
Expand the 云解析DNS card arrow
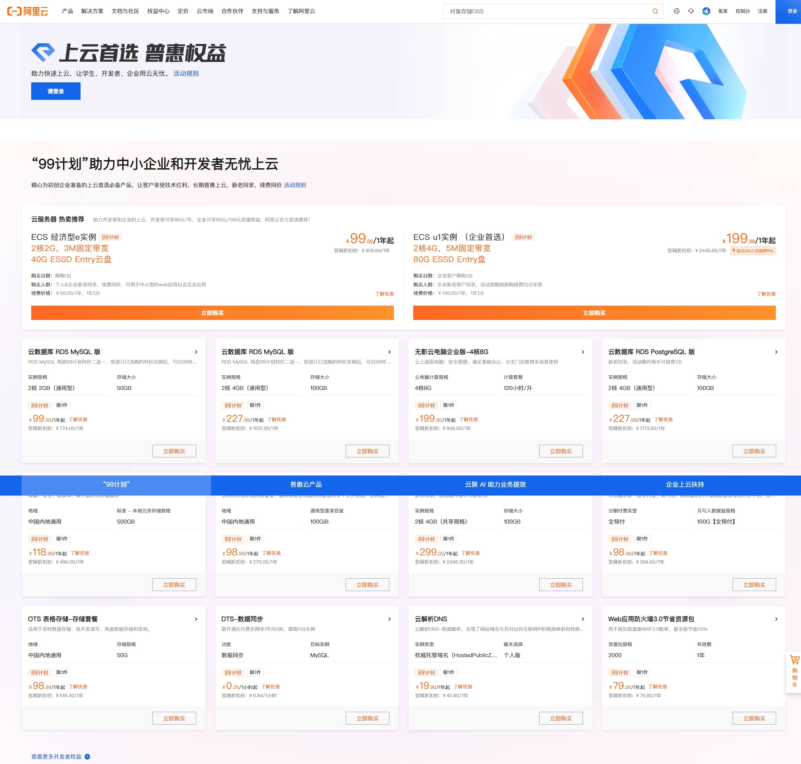coord(583,619)
